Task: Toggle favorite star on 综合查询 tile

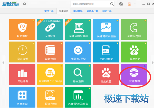Action: coord(90,66)
